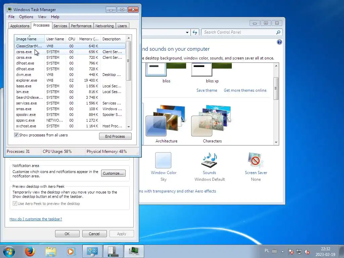The height and width of the screenshot is (258, 344).
Task: Click the search magnifier in Control Panel
Action: pos(278,32)
